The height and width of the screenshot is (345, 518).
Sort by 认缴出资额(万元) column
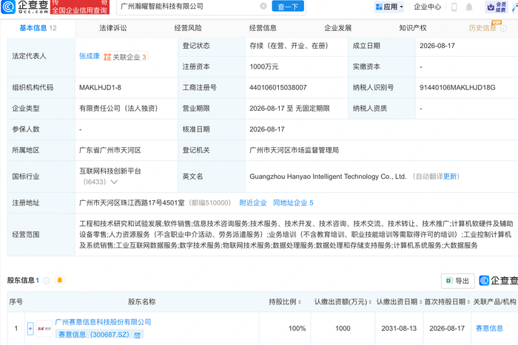click(x=370, y=302)
